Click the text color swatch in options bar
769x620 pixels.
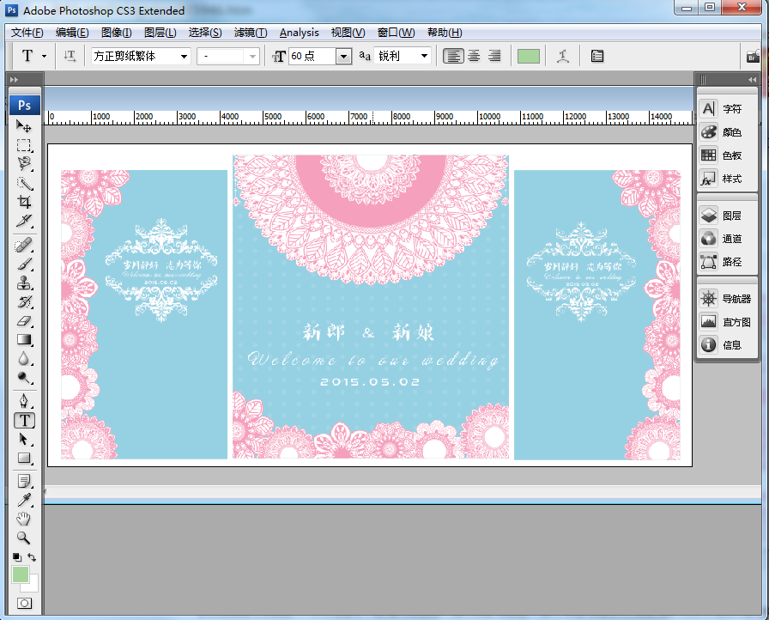click(x=528, y=56)
